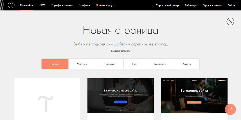Viewport: 241px width, 120px height.
Task: Switch to the Магазин tab
Action: tap(82, 64)
